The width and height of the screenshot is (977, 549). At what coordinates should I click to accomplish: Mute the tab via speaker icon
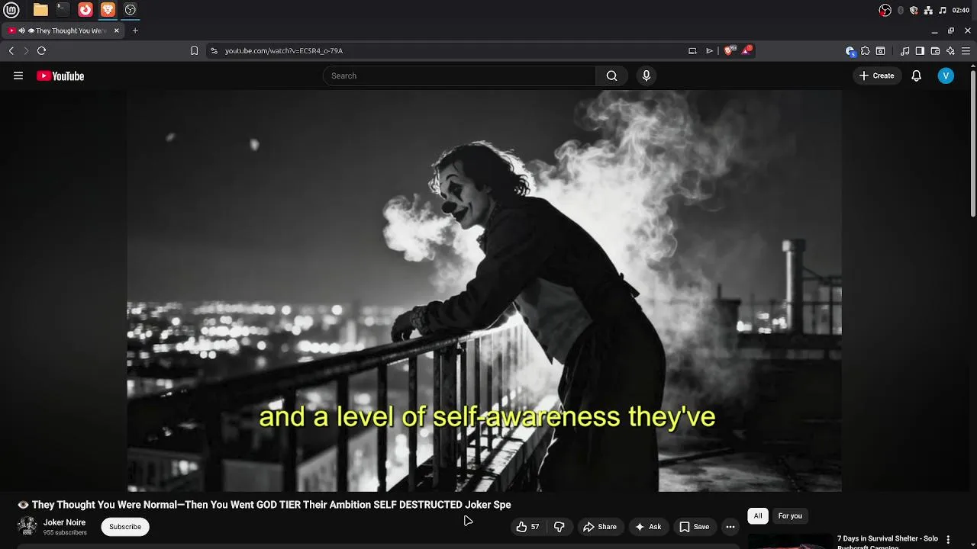(21, 30)
